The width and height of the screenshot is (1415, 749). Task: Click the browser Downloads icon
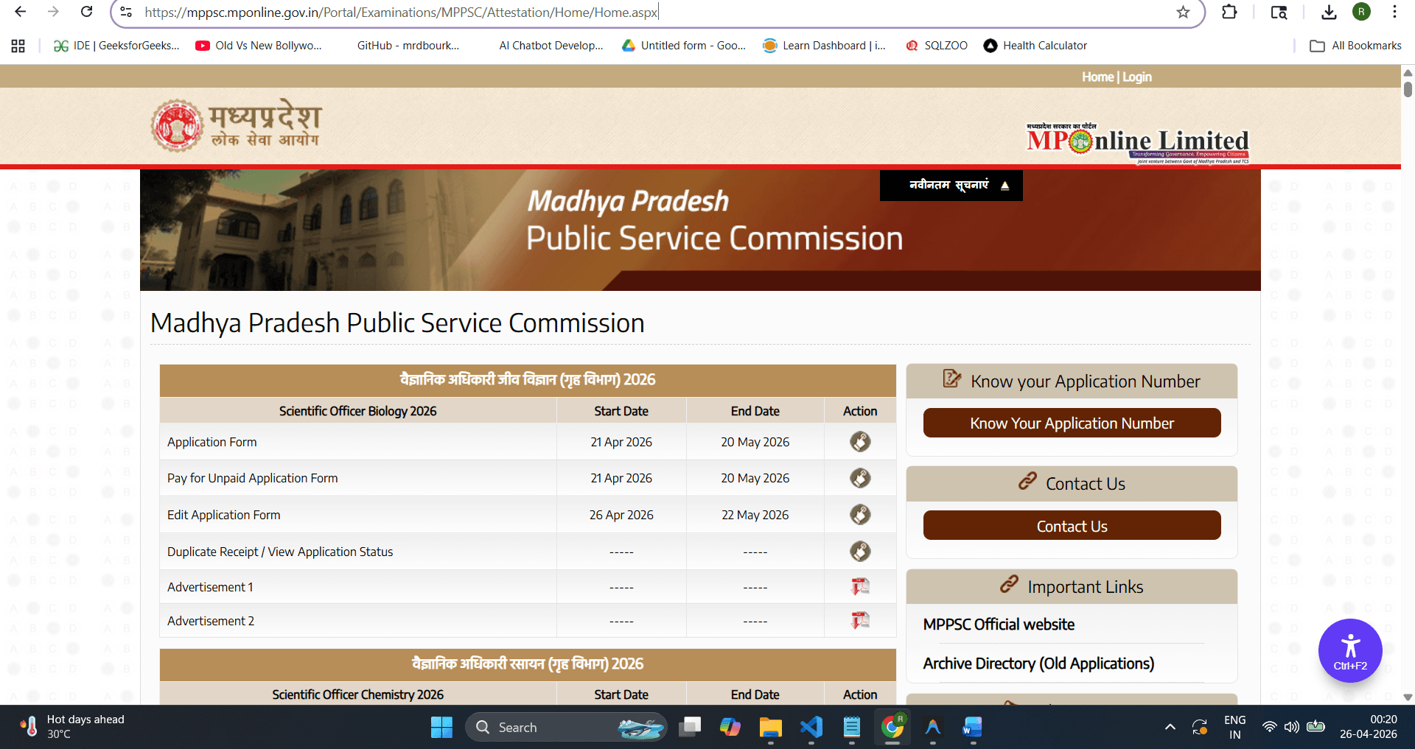pyautogui.click(x=1328, y=12)
